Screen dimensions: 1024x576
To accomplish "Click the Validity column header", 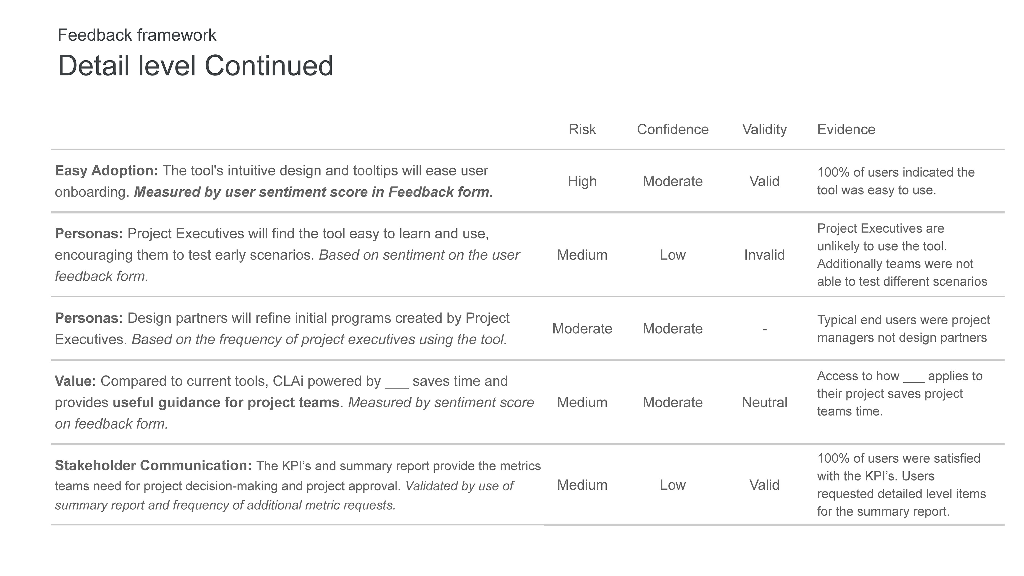I will tap(764, 129).
